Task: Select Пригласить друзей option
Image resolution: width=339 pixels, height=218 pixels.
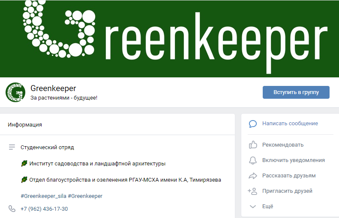Action: [287, 191]
